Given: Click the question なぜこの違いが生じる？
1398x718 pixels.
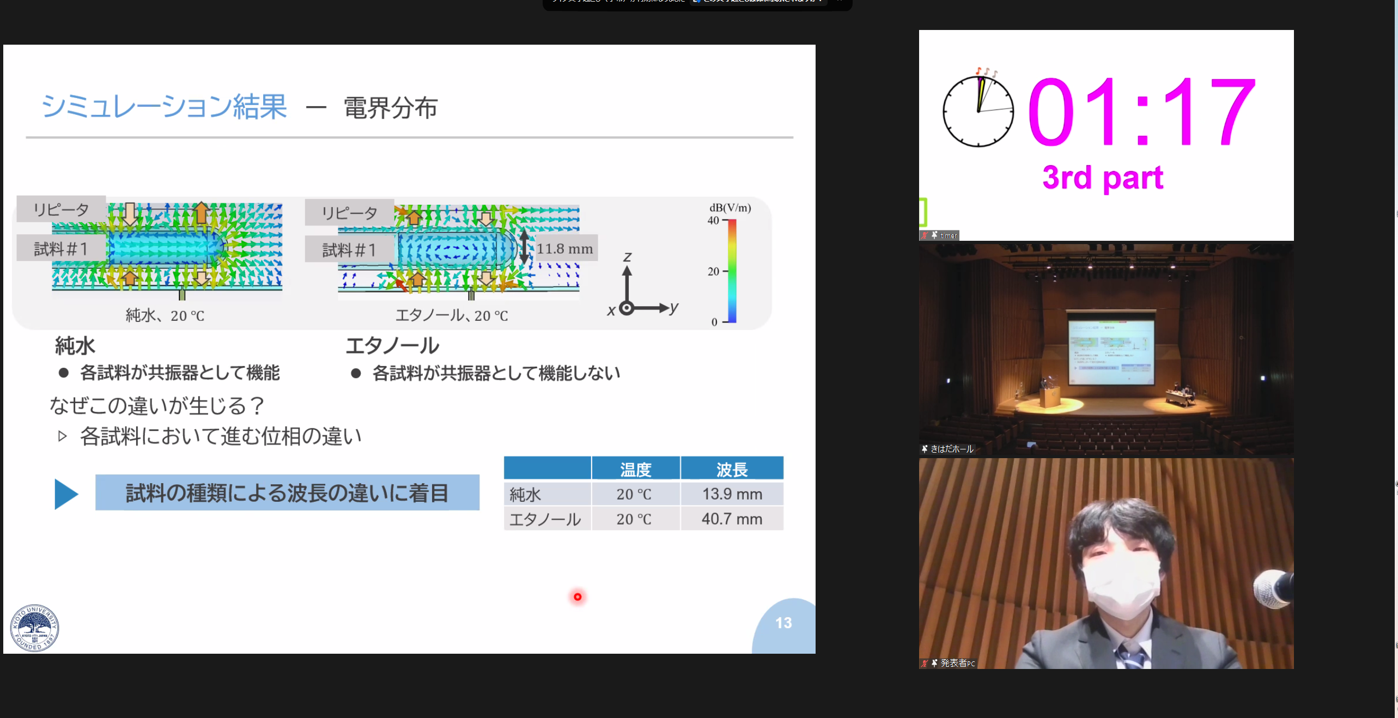Looking at the screenshot, I should [157, 406].
